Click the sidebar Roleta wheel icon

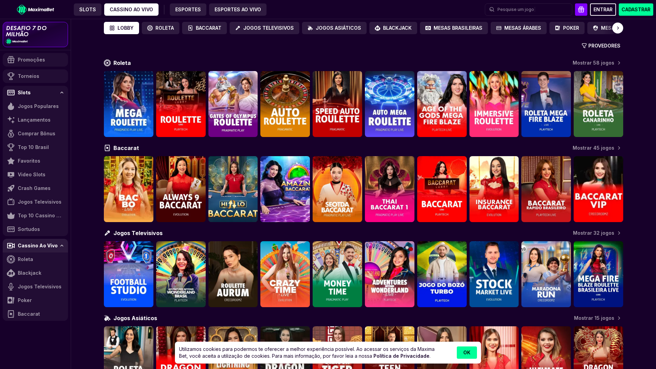point(11,259)
